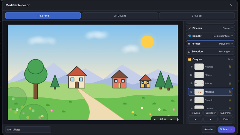240x135 pixels.
Task: Switch to the 3 · Le sol tab
Action: point(197,16)
